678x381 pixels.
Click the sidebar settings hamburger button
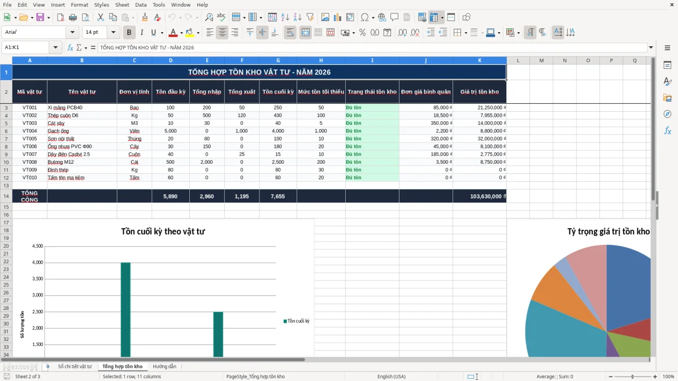[x=667, y=49]
